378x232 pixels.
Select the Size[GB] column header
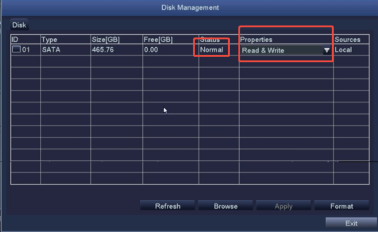[x=106, y=40]
